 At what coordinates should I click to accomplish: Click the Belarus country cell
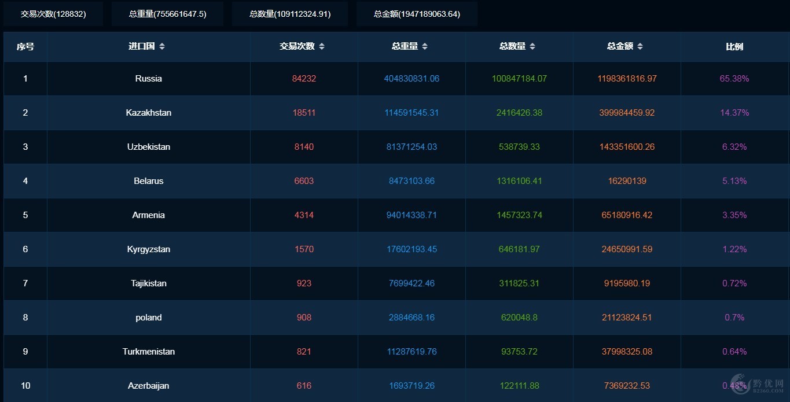point(149,181)
